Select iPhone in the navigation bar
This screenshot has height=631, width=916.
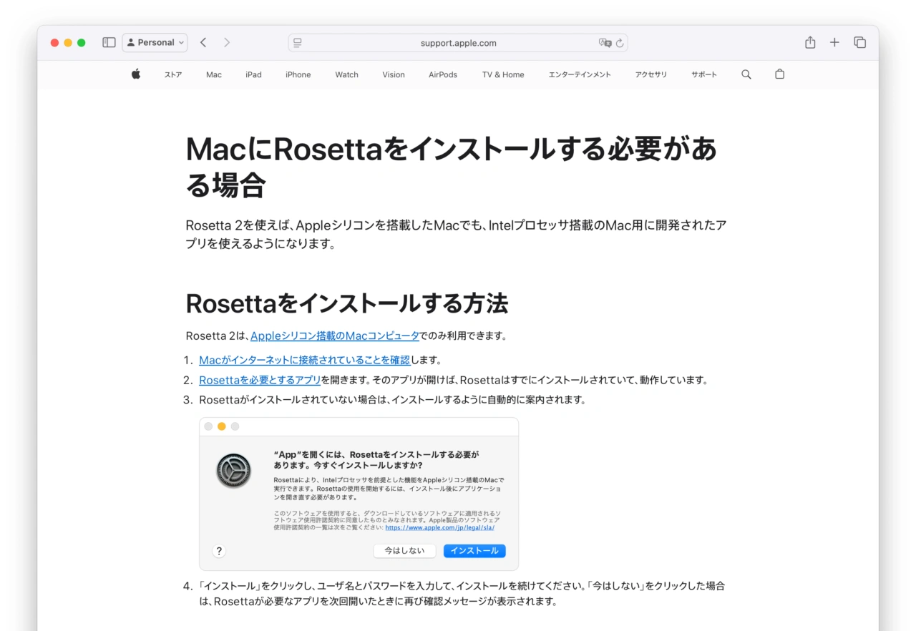click(298, 74)
